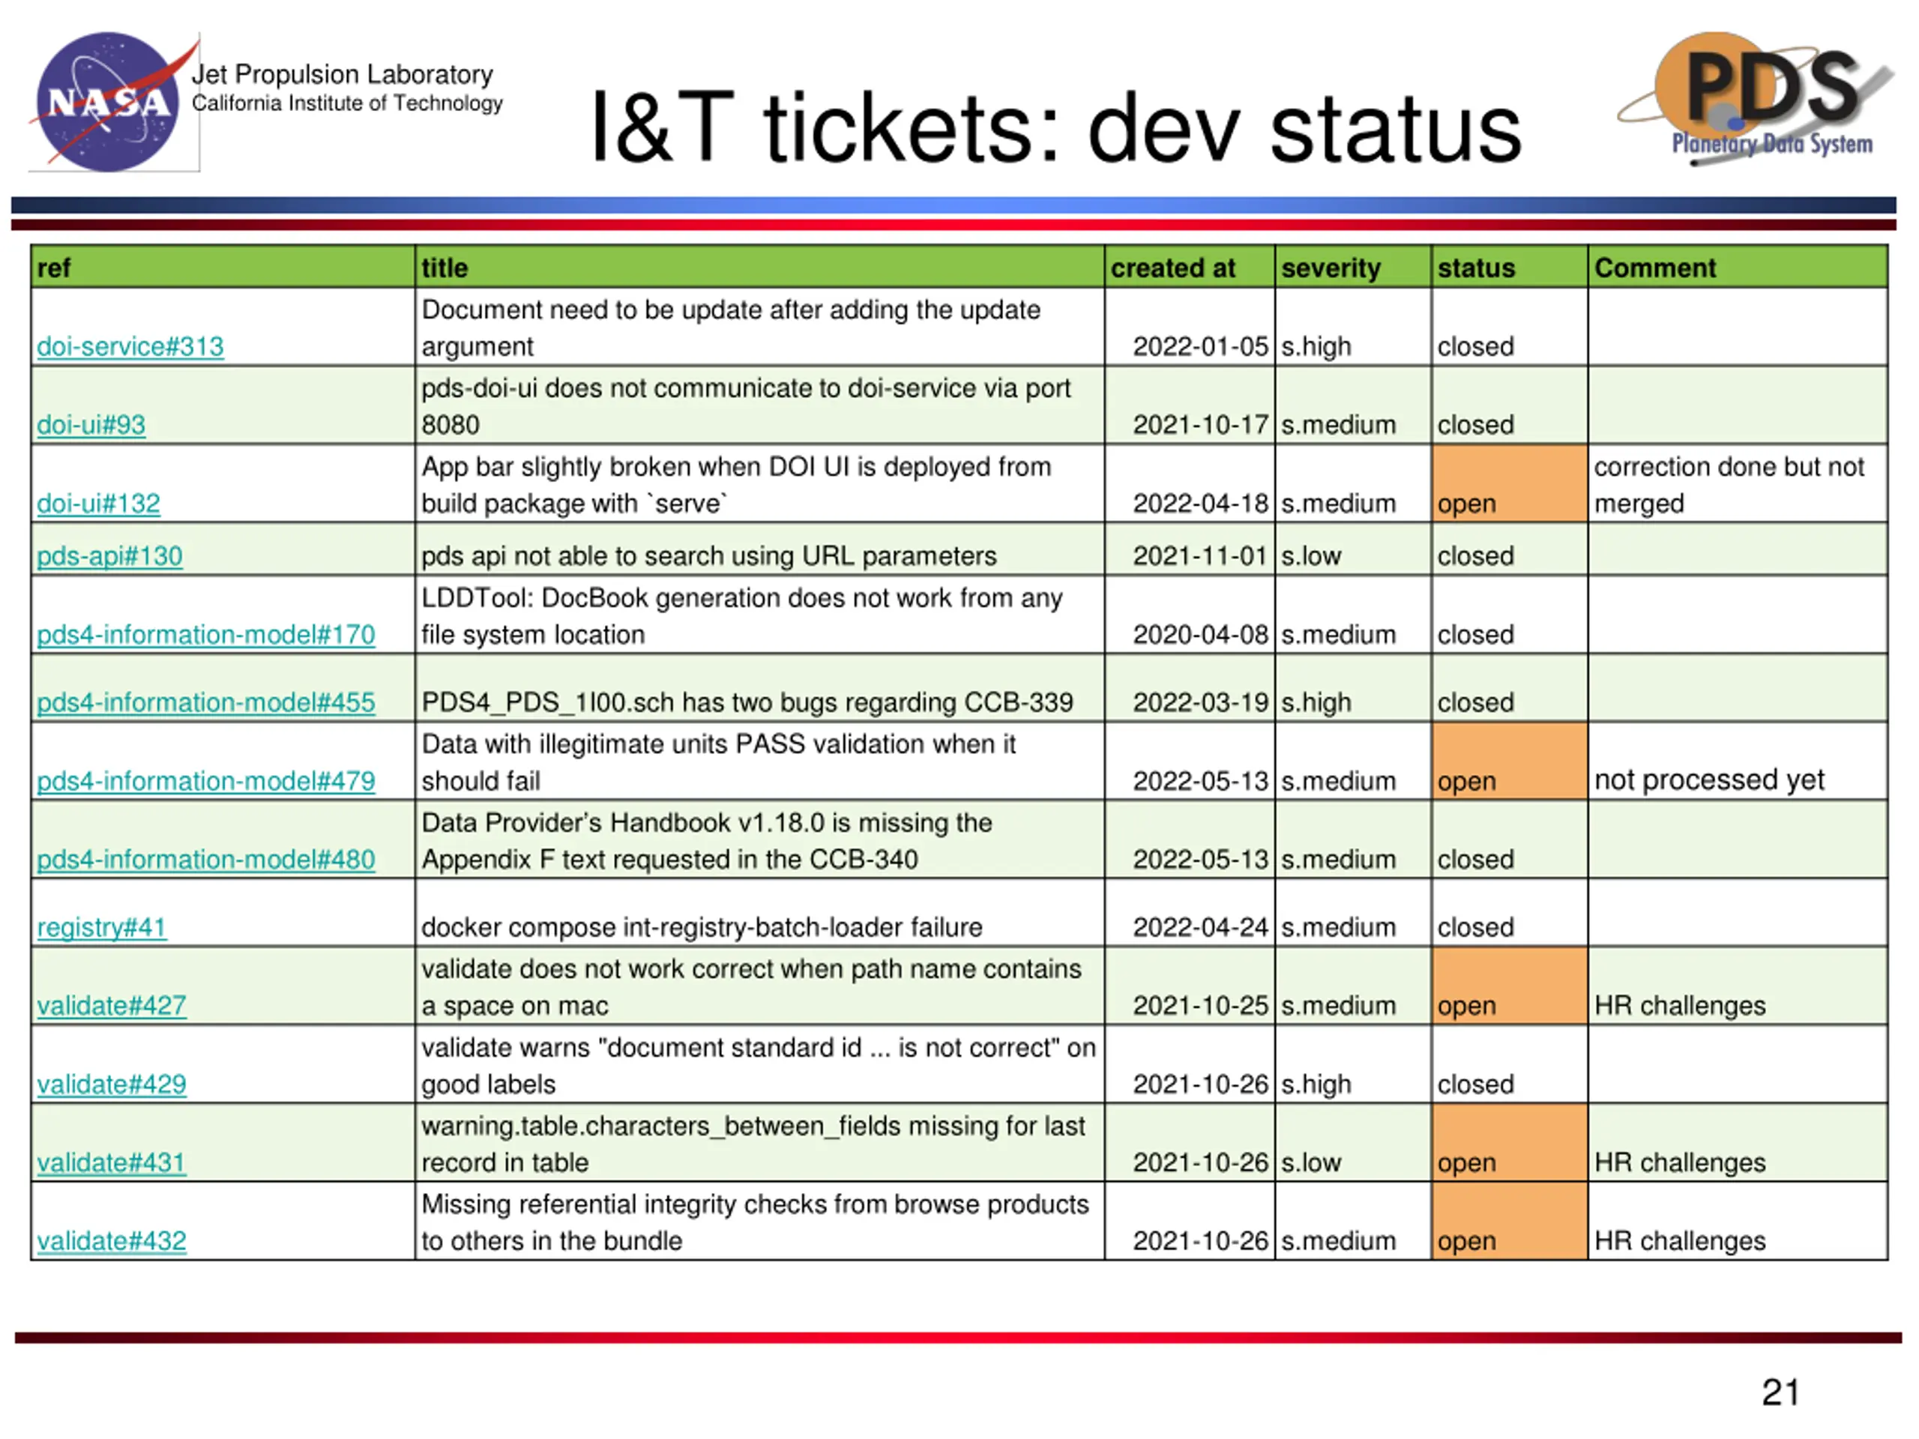Click the date 2021-10-17
The image size is (1919, 1439).
click(1201, 424)
